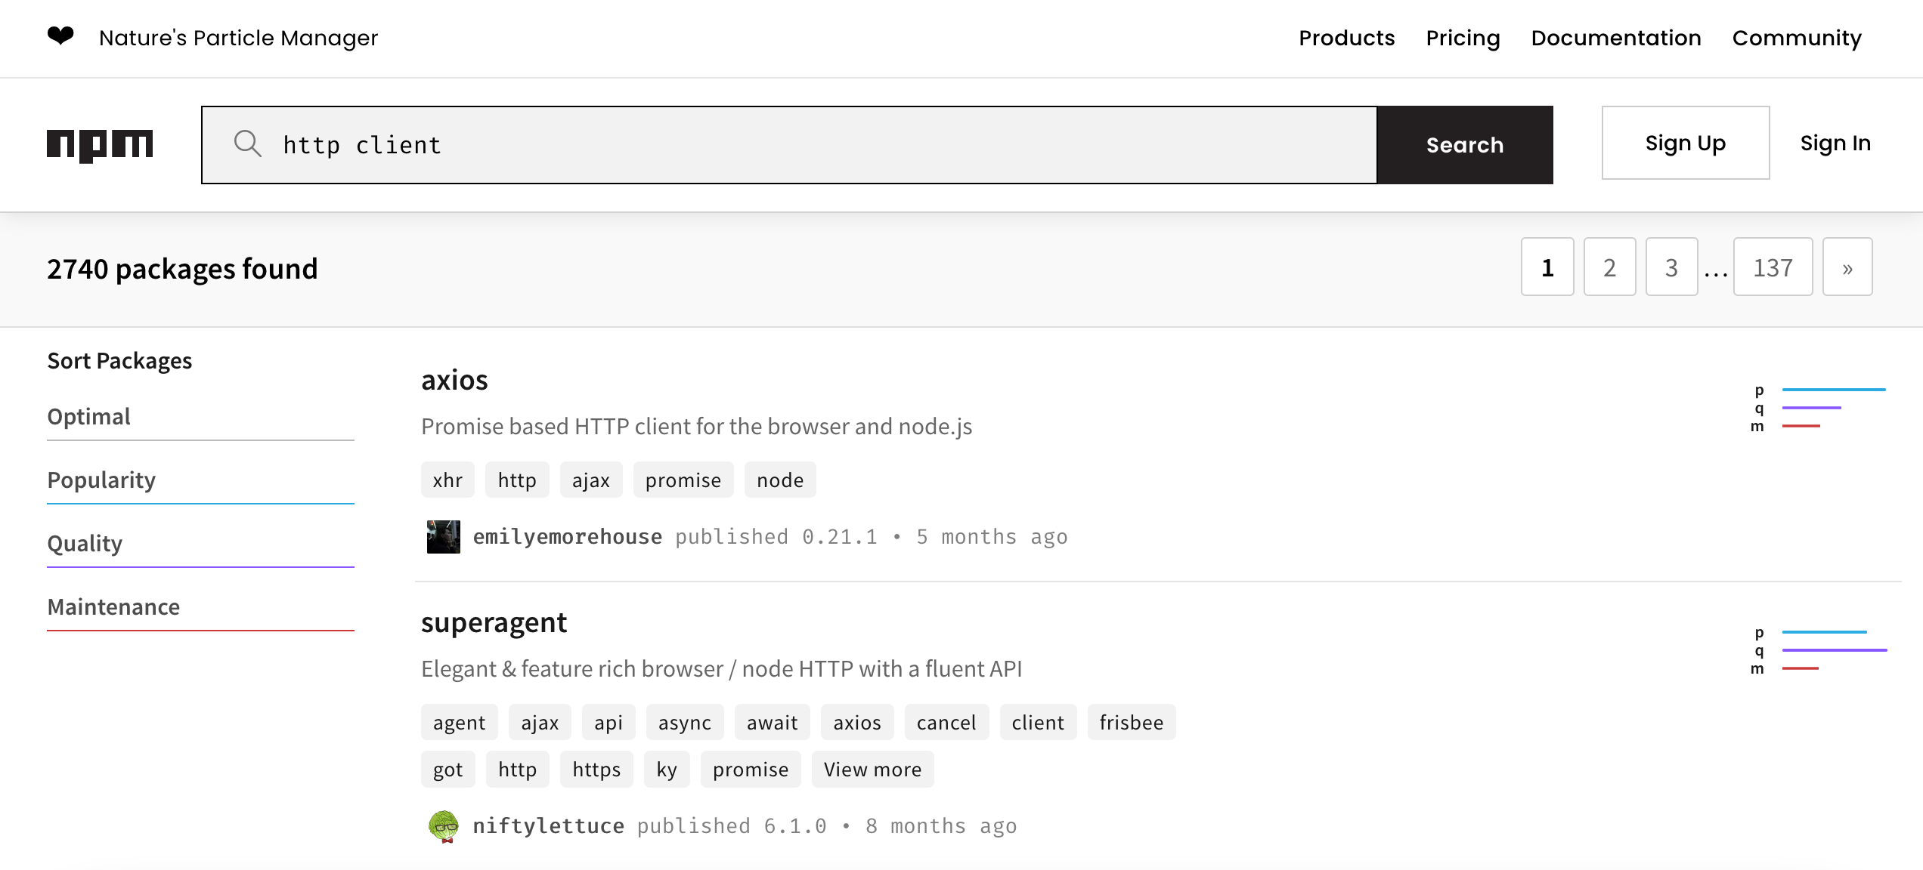
Task: Open the axios package title
Action: click(x=454, y=380)
